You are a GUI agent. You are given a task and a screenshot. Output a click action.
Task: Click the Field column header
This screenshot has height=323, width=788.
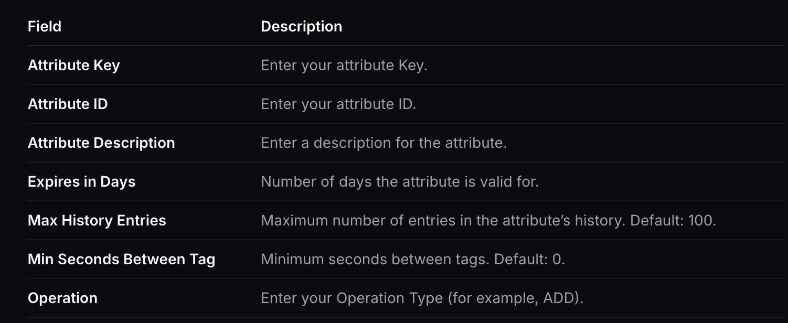click(x=45, y=26)
